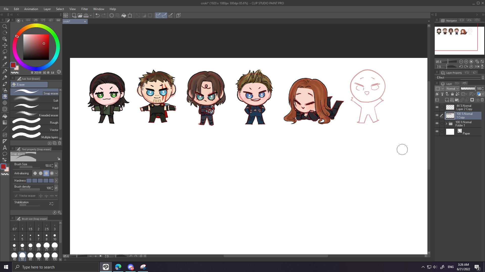Select the Fill bucket tool
Image resolution: width=485 pixels, height=272 pixels.
[x=5, y=116]
